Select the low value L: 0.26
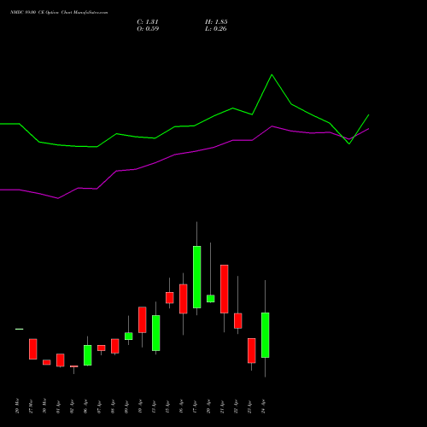The image size is (427, 427). pyautogui.click(x=216, y=29)
